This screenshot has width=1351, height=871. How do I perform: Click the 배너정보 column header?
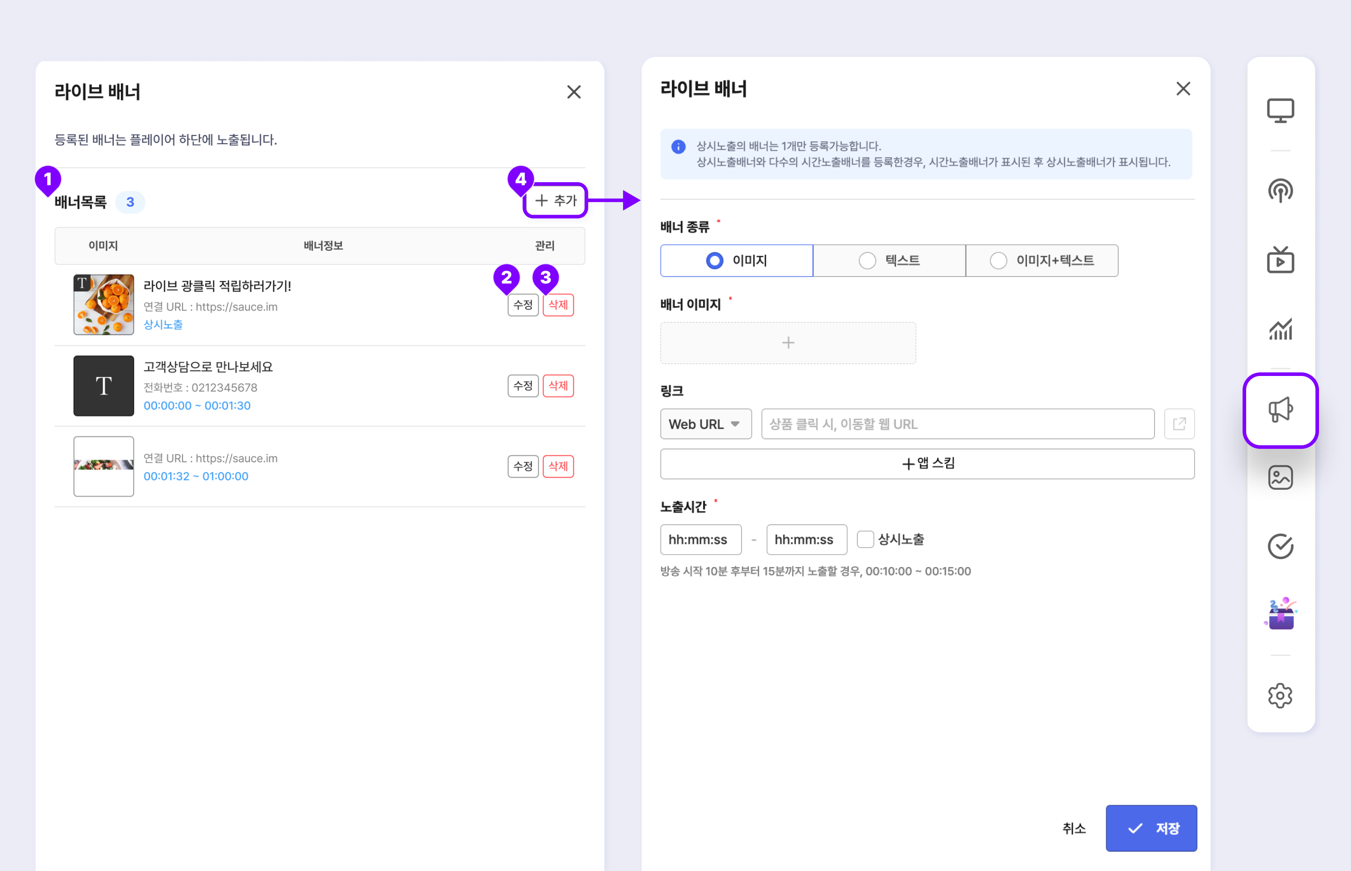tap(323, 245)
